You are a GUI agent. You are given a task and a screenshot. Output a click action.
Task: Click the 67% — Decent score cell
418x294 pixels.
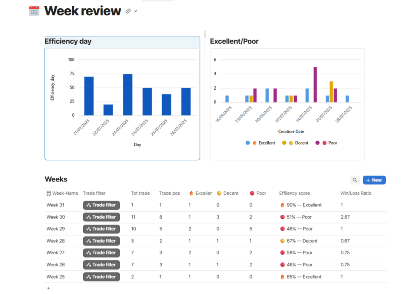tap(299, 241)
